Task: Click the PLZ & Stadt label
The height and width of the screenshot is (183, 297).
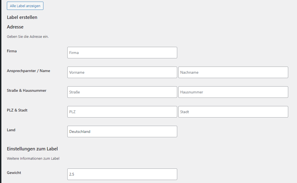Action: click(x=17, y=110)
